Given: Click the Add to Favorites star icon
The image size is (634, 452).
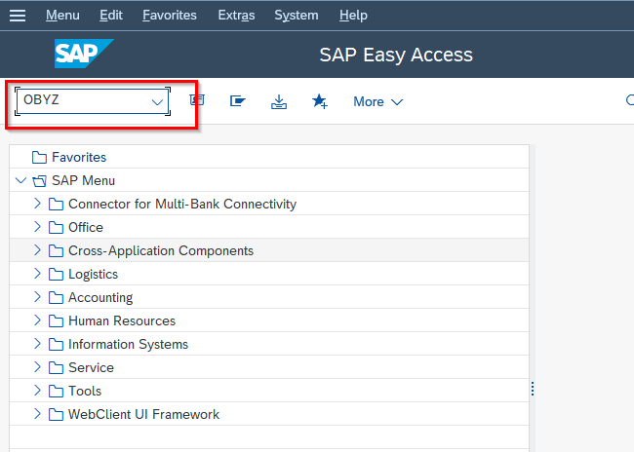Looking at the screenshot, I should point(319,101).
